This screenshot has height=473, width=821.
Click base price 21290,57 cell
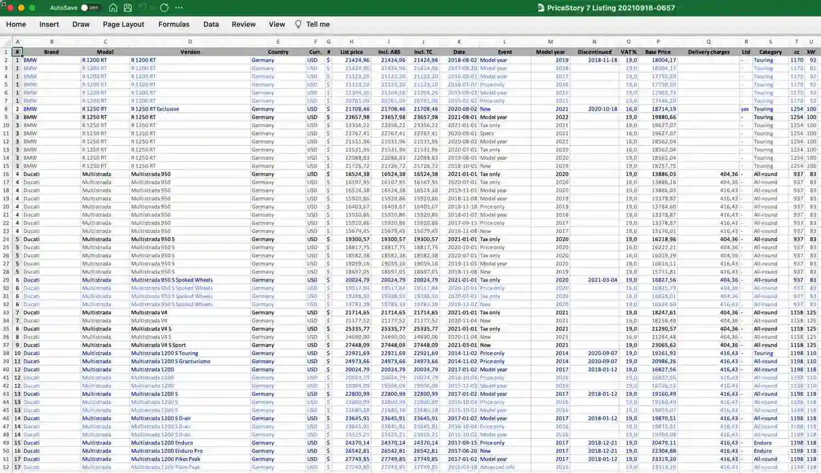pyautogui.click(x=658, y=329)
